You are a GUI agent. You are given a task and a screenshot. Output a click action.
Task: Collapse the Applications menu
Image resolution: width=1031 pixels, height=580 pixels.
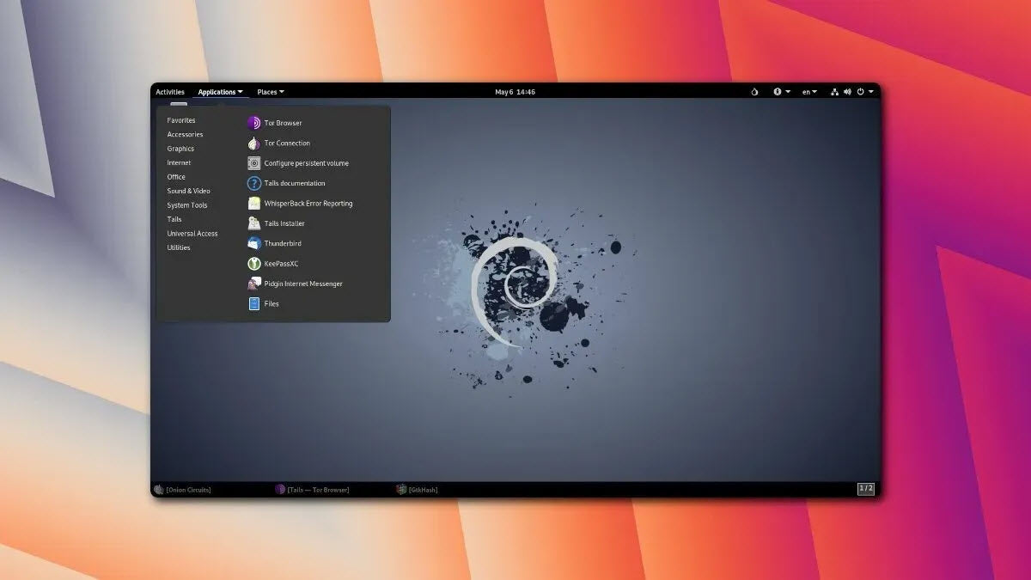[x=220, y=92]
